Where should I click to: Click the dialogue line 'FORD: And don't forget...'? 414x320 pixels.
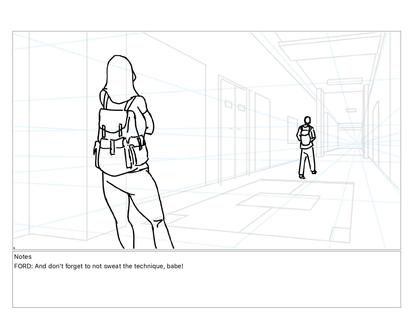[x=99, y=266]
